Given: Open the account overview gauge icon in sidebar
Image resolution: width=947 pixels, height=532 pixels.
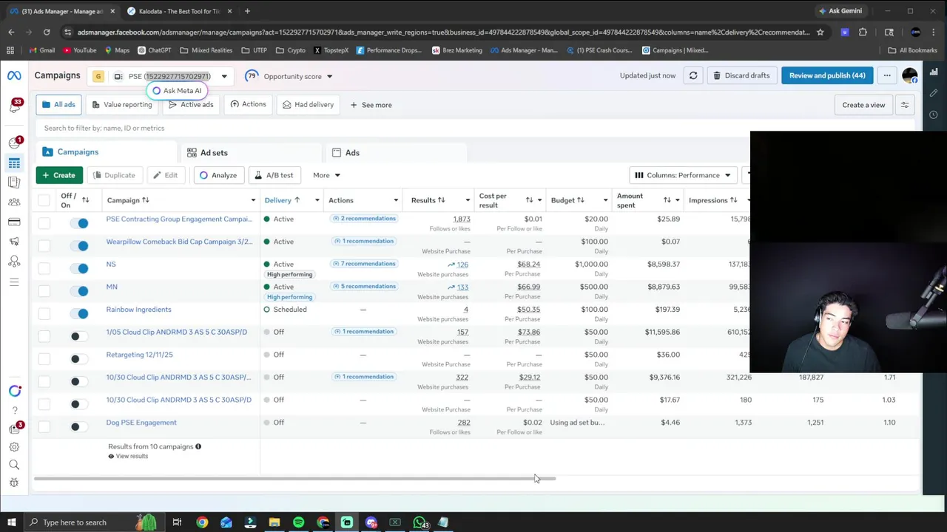Looking at the screenshot, I should point(14,143).
